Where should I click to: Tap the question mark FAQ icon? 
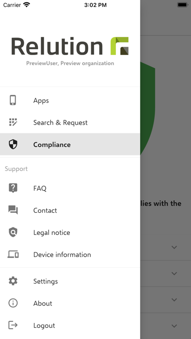pos(13,188)
